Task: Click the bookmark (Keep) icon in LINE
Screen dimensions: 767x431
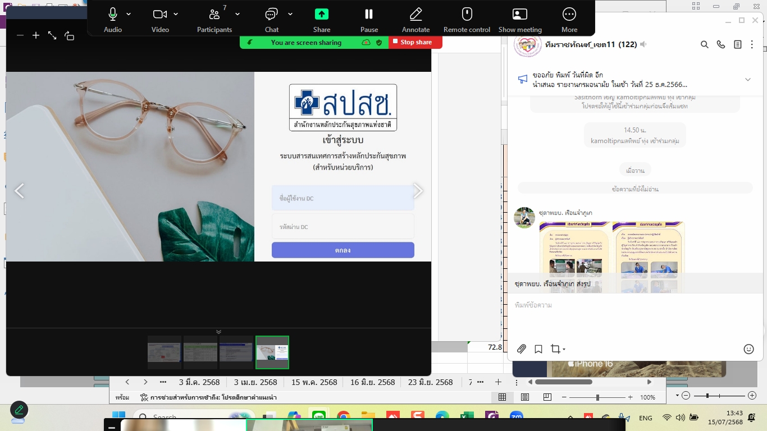Action: (x=538, y=349)
